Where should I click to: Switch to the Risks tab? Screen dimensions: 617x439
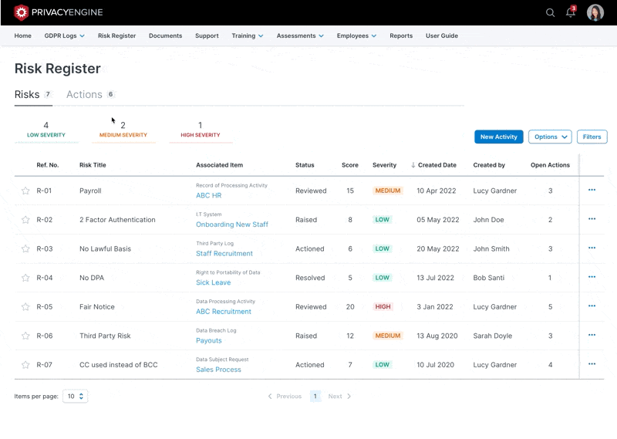pos(33,95)
